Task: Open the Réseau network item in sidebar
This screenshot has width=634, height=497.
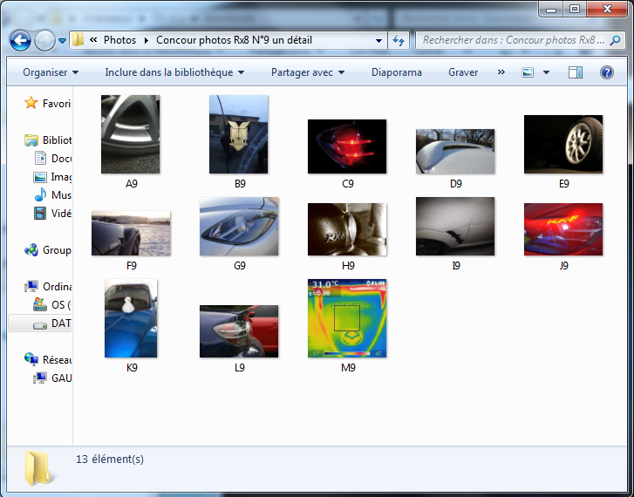Action: [32, 359]
